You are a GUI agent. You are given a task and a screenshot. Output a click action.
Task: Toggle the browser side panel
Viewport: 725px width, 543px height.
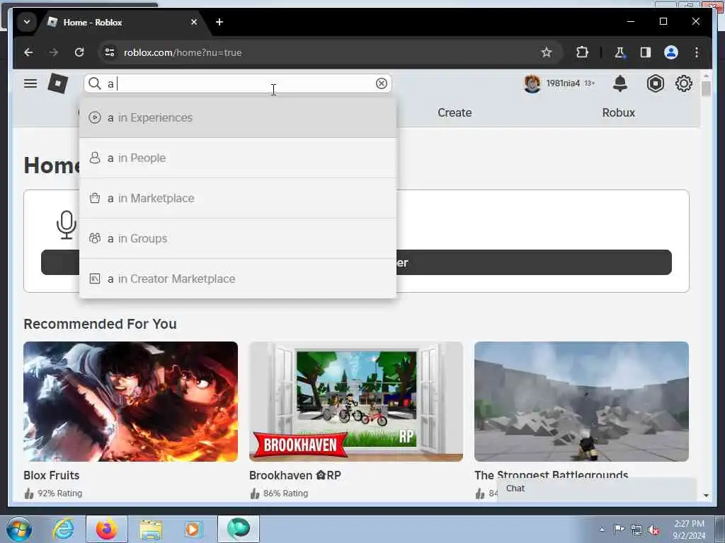point(646,52)
